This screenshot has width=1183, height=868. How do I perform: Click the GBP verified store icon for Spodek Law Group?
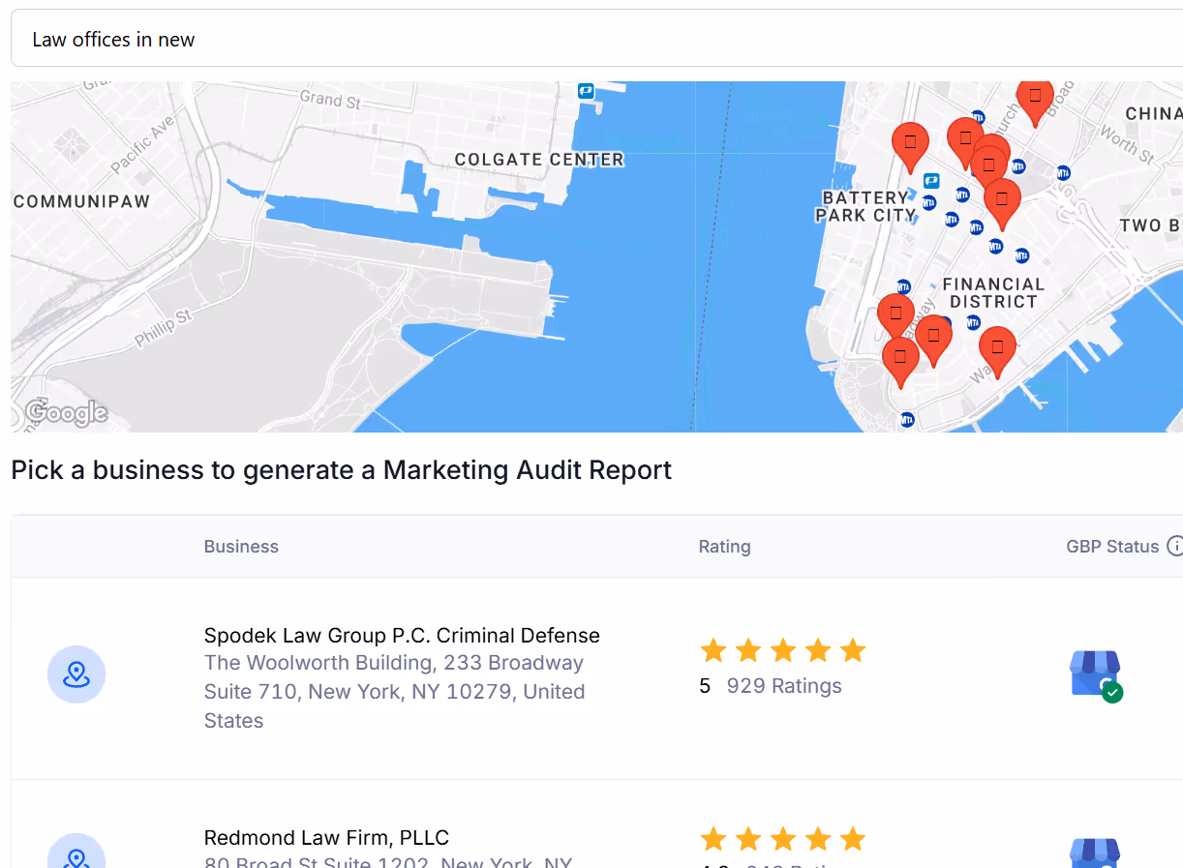click(x=1096, y=675)
